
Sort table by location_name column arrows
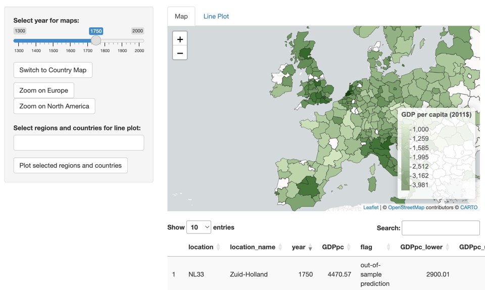280,247
